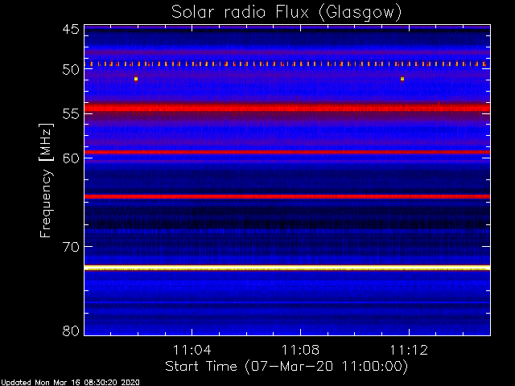Image resolution: width=515 pixels, height=386 pixels.
Task: Click the left yellow burst spot near 51 MHz
Action: click(136, 79)
